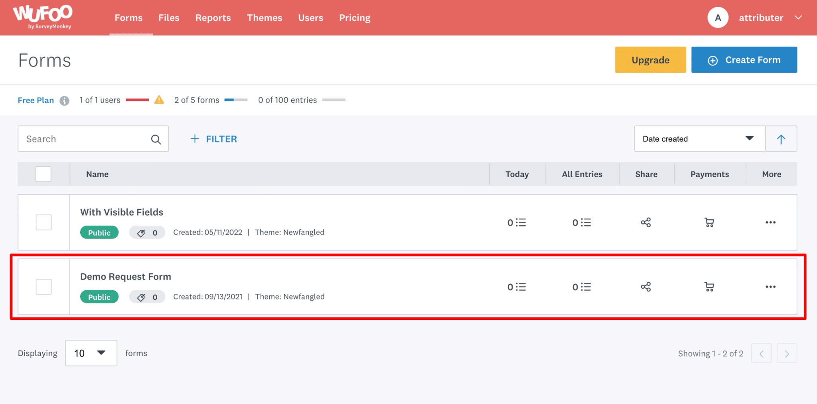Click the tags icon on Demo Request Form

click(141, 297)
